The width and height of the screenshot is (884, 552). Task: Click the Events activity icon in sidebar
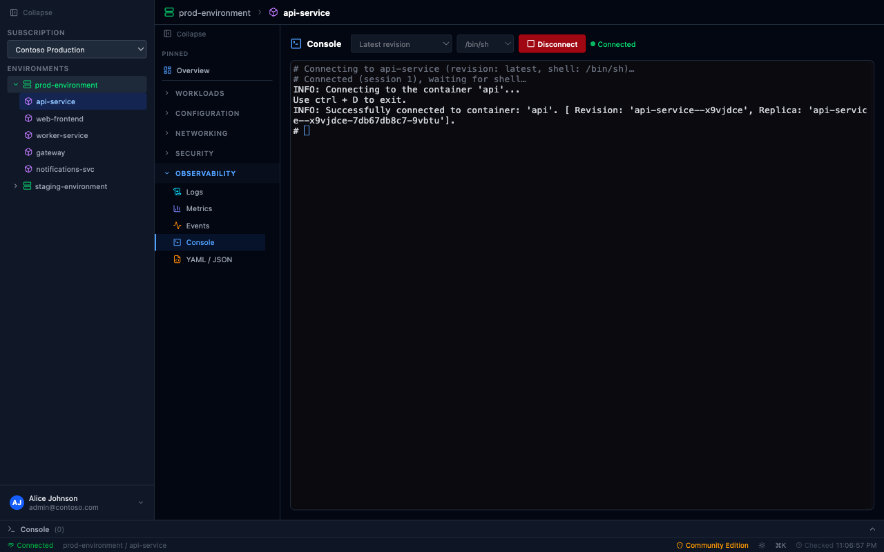pos(179,226)
